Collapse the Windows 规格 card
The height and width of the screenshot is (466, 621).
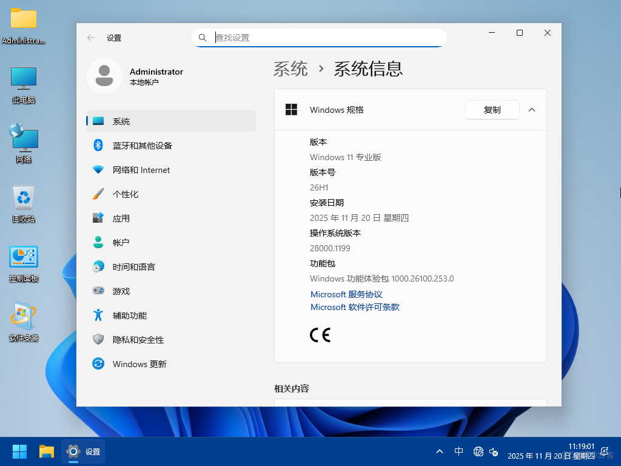(532, 110)
